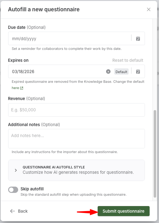Click Reset to default link
This screenshot has width=159, height=223.
(128, 60)
